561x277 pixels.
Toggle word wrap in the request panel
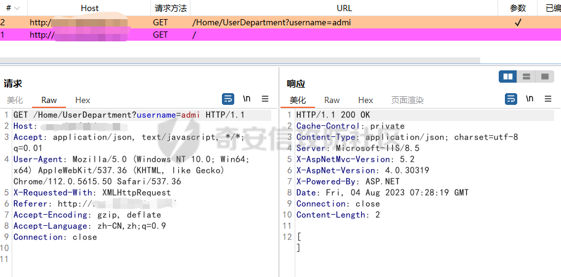point(227,99)
